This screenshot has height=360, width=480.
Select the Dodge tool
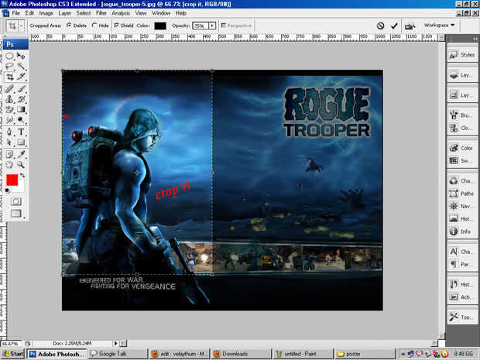(21, 120)
